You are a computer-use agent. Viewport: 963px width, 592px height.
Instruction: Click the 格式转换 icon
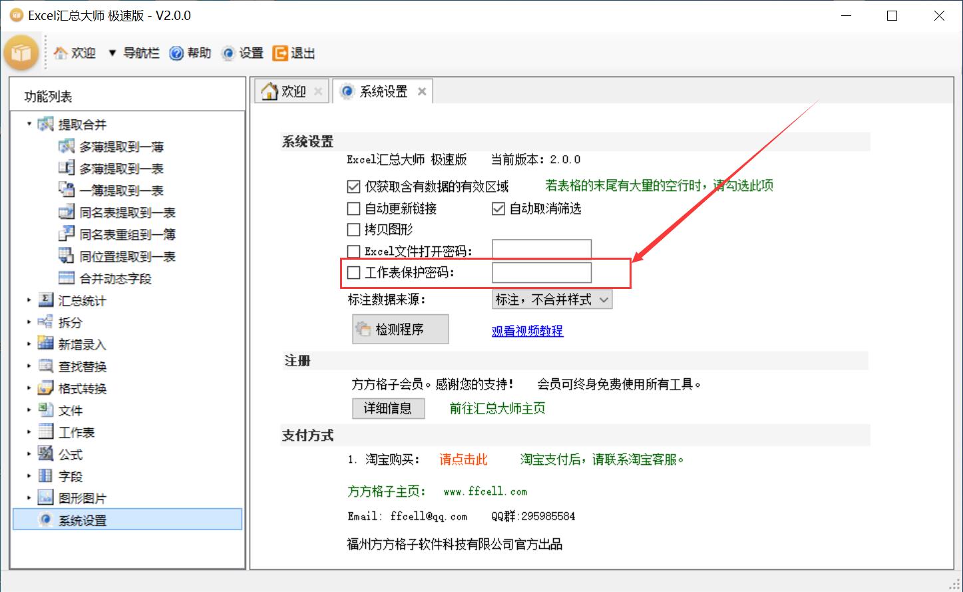pos(46,388)
